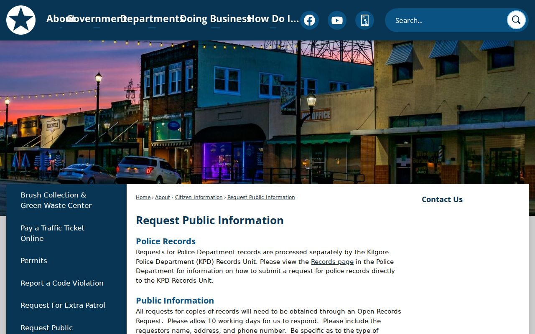
Task: Open the About menu
Action: tap(61, 19)
